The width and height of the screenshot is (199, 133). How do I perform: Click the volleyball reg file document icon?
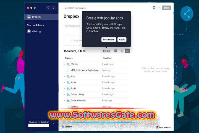pos(68,70)
